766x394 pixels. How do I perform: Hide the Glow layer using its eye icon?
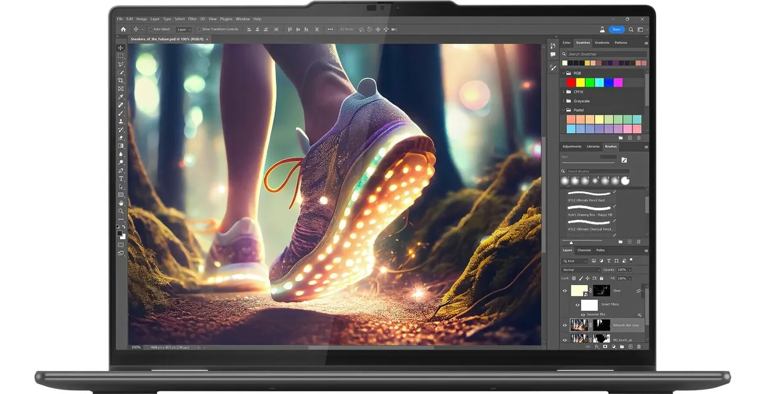(x=565, y=291)
